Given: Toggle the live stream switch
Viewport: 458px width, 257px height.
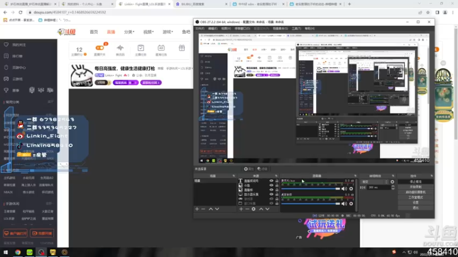Looking at the screenshot, I should [x=100, y=48].
